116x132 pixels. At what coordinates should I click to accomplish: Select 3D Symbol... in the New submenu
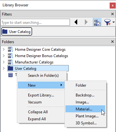tap(85, 123)
